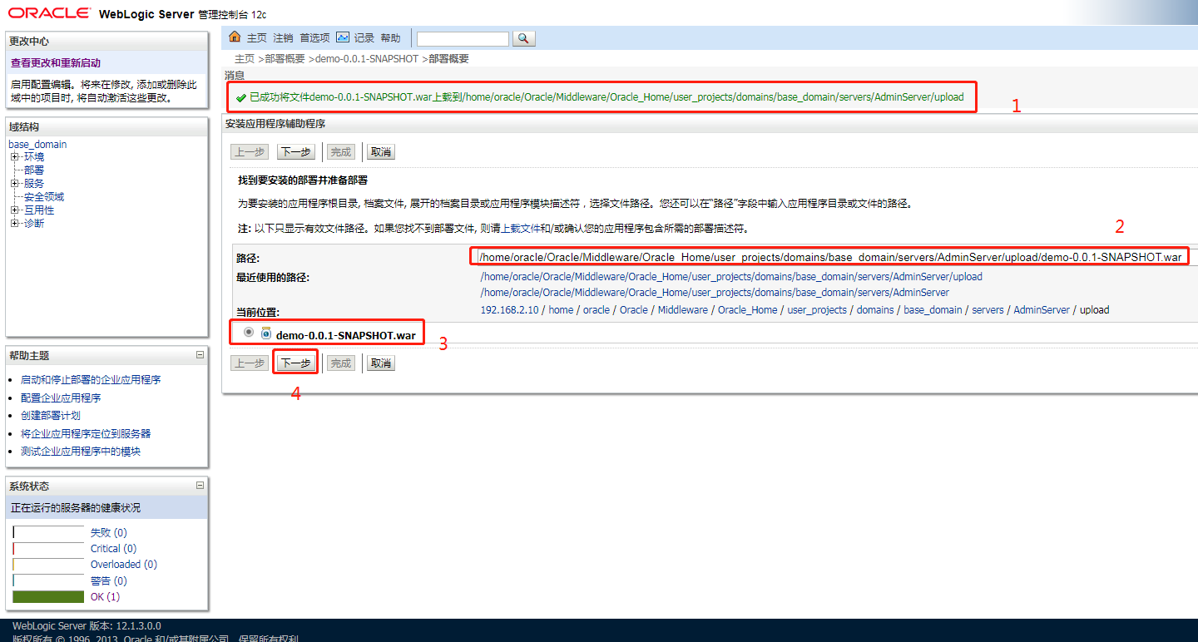Click 上一步 below the file list
This screenshot has width=1198, height=642.
(x=250, y=363)
